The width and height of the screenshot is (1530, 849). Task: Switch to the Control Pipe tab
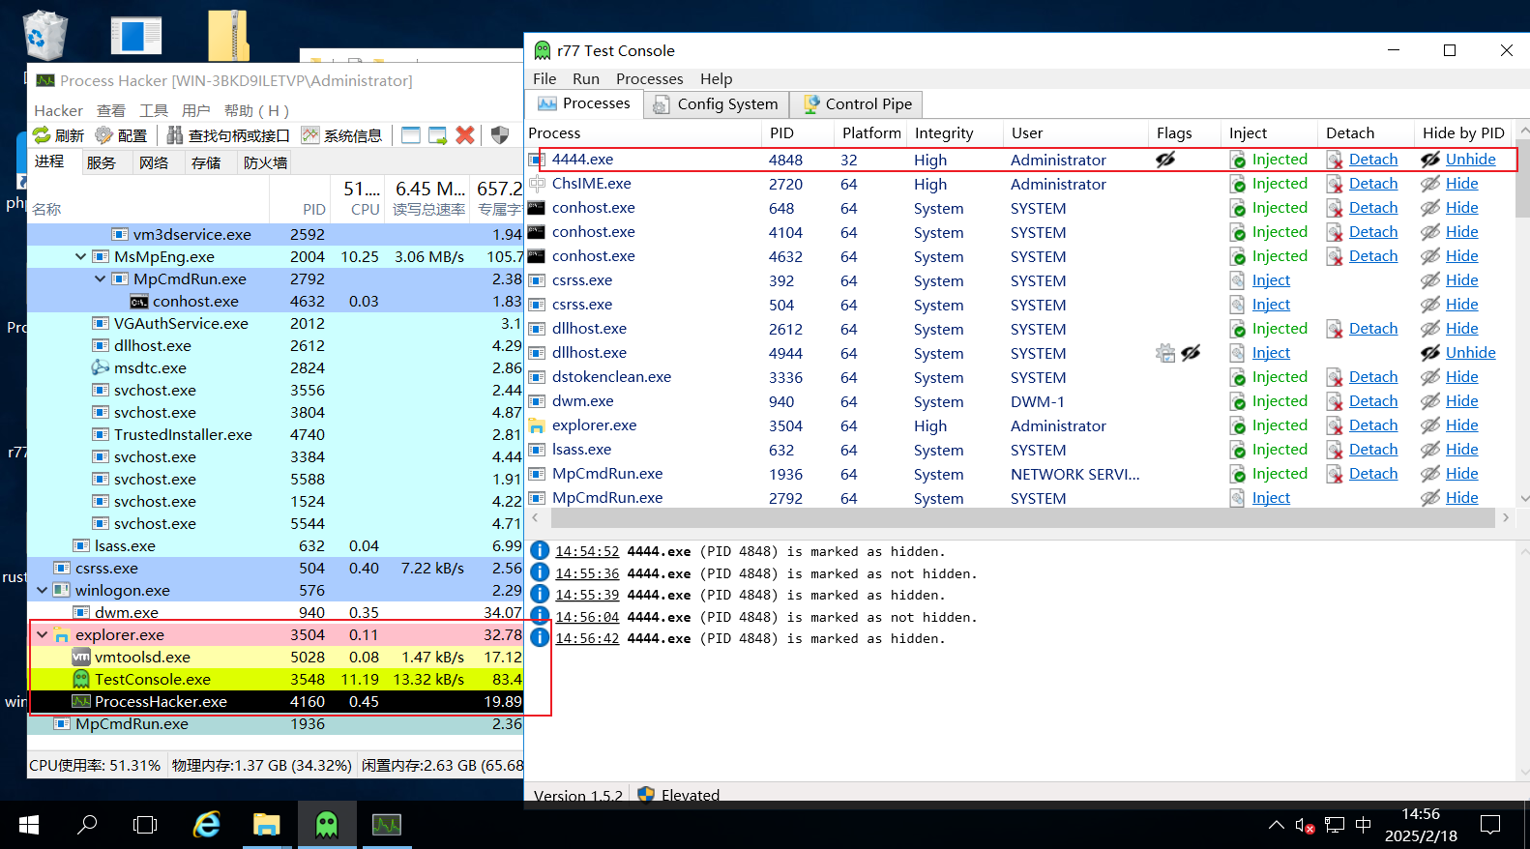click(857, 104)
